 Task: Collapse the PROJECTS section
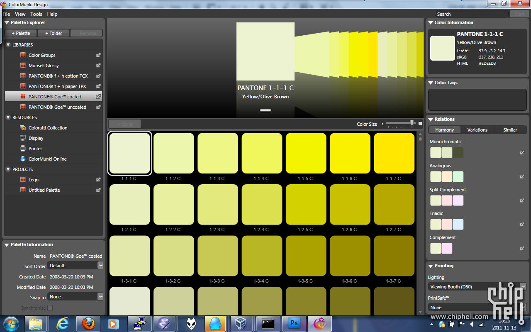[x=8, y=169]
